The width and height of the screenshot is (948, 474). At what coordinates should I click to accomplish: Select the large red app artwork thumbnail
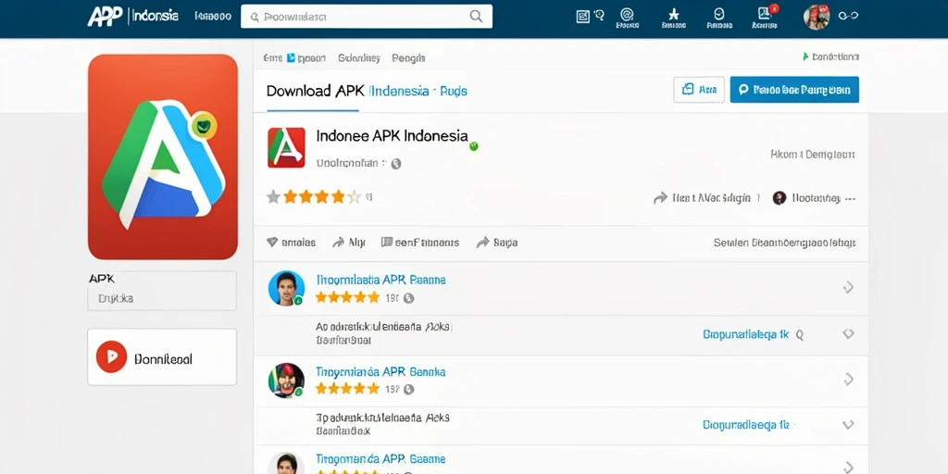163,157
